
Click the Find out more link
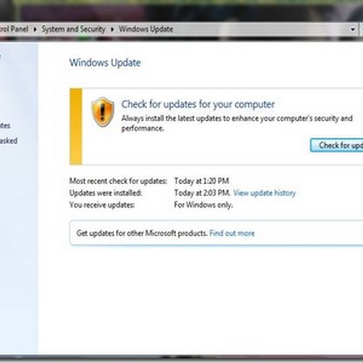pos(232,233)
